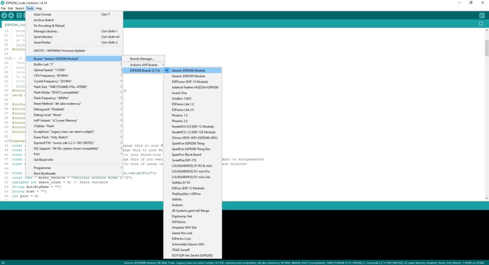This screenshot has width=489, height=265.
Task: Expand Board: "Generic ESP8266 Module" submenu
Action: pyautogui.click(x=74, y=59)
